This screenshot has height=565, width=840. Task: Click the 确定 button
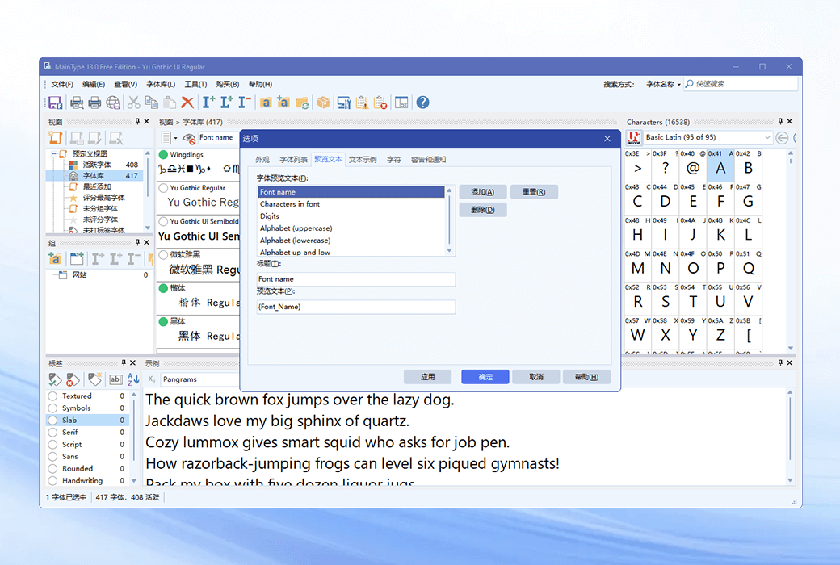485,377
